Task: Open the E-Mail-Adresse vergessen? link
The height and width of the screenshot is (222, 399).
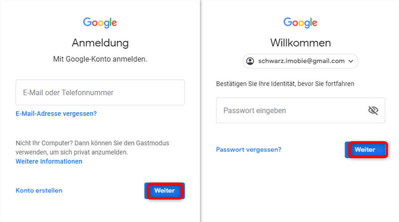Action: point(56,114)
